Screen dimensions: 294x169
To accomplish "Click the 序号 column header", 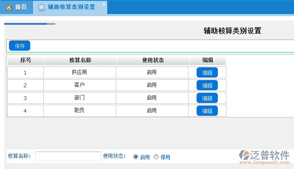I will (26, 60).
